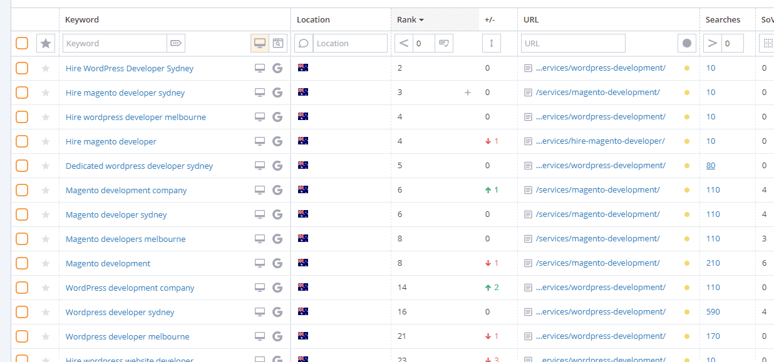Image resolution: width=774 pixels, height=362 pixels.
Task: Click Australia flag for Dedicated wordpress developer sydney
Action: pyautogui.click(x=303, y=165)
